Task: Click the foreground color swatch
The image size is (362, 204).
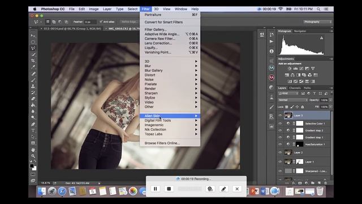Action: 32,165
